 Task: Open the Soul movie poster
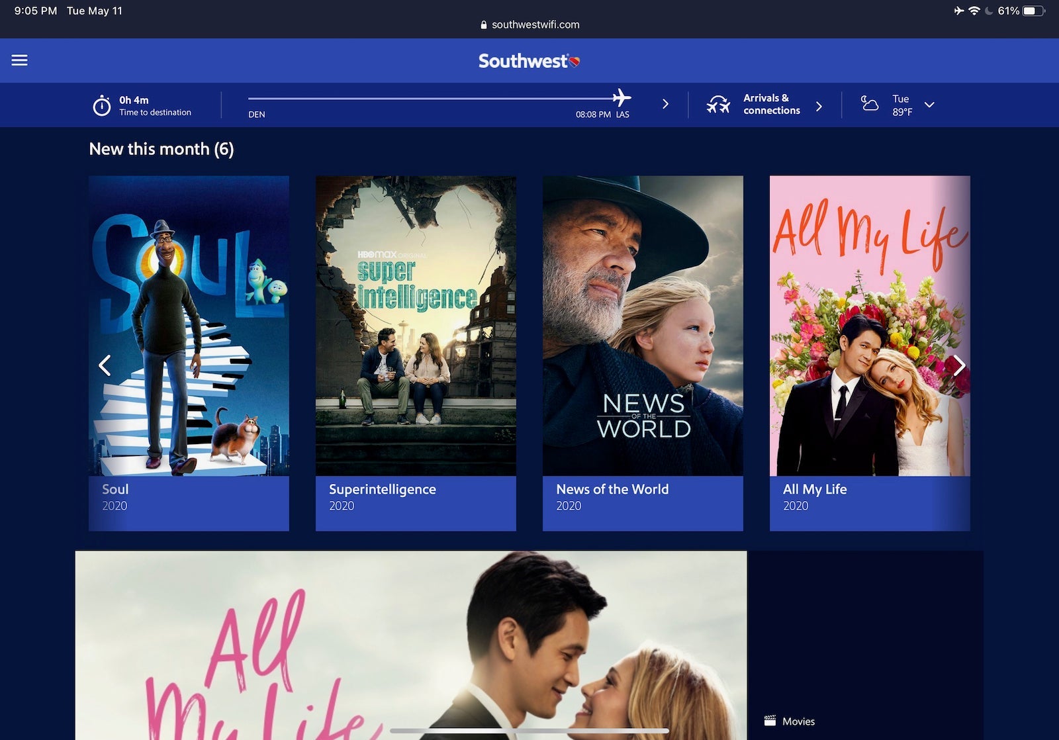coord(189,326)
